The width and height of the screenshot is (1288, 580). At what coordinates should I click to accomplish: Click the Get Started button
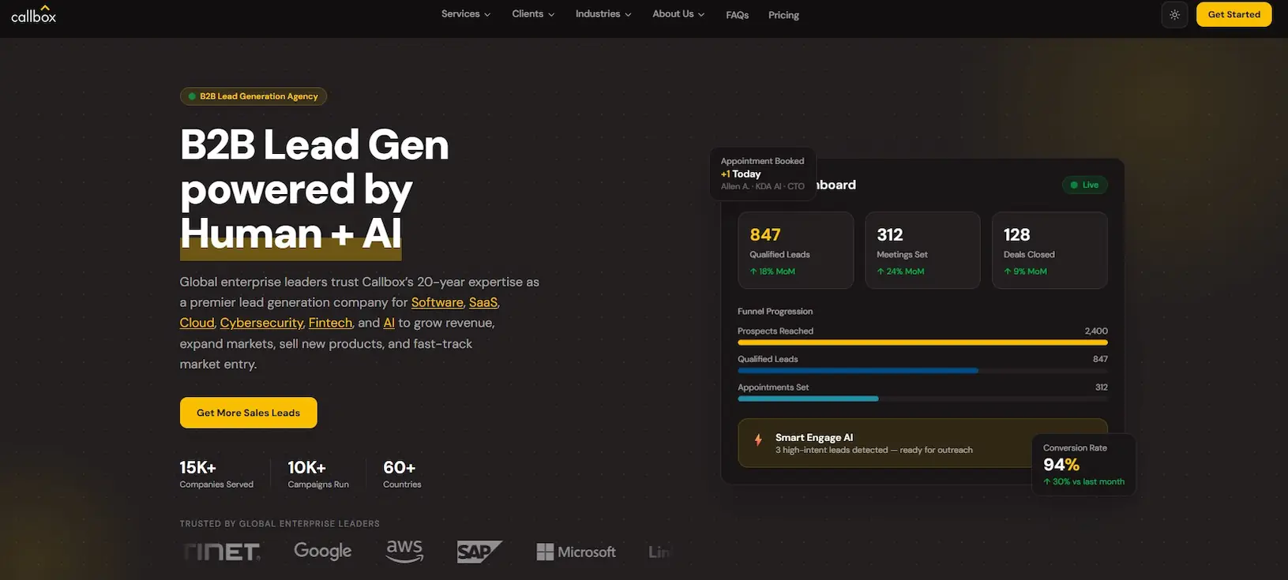click(x=1234, y=14)
